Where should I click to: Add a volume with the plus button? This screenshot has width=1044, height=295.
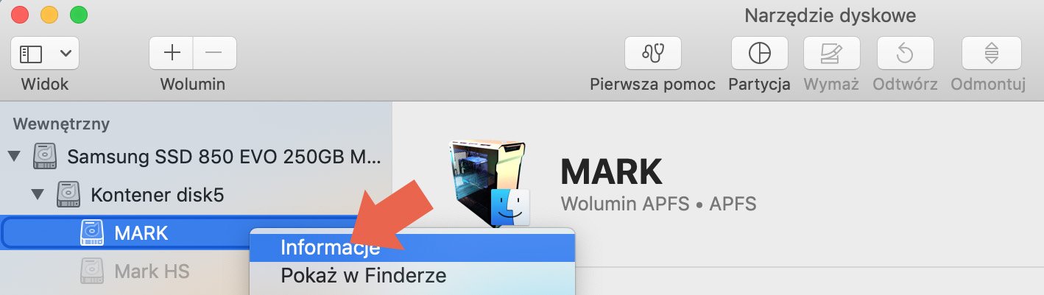(172, 53)
